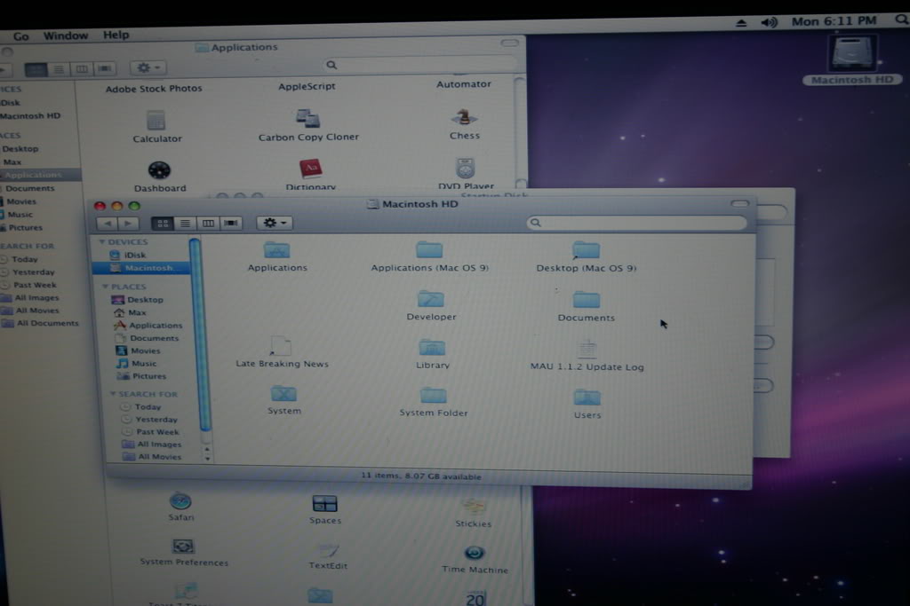Viewport: 910px width, 606px height.
Task: Open the Window menu
Action: tap(66, 35)
